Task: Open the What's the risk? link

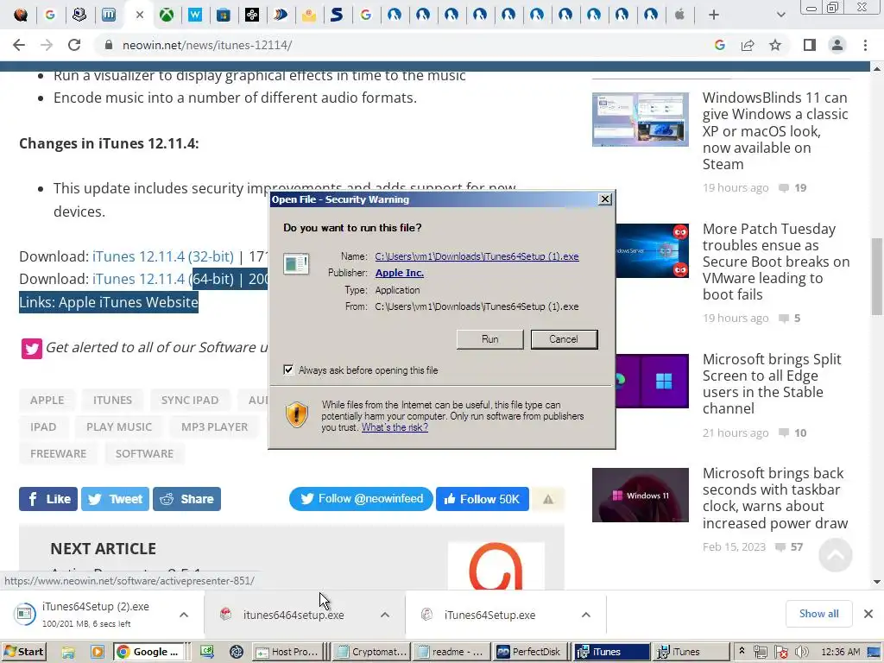Action: point(395,427)
